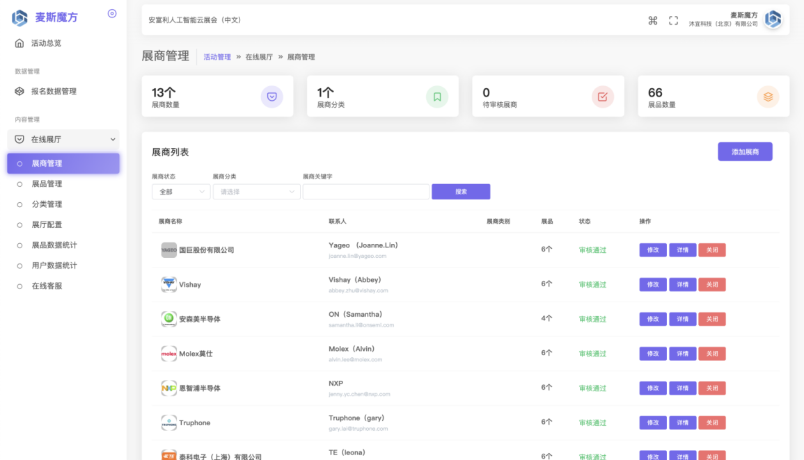Click the 活动管理 breadcrumb link

[x=217, y=57]
